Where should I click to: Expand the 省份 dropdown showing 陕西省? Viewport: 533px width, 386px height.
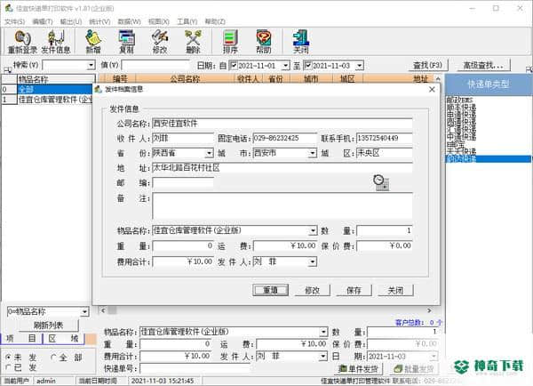coord(210,154)
